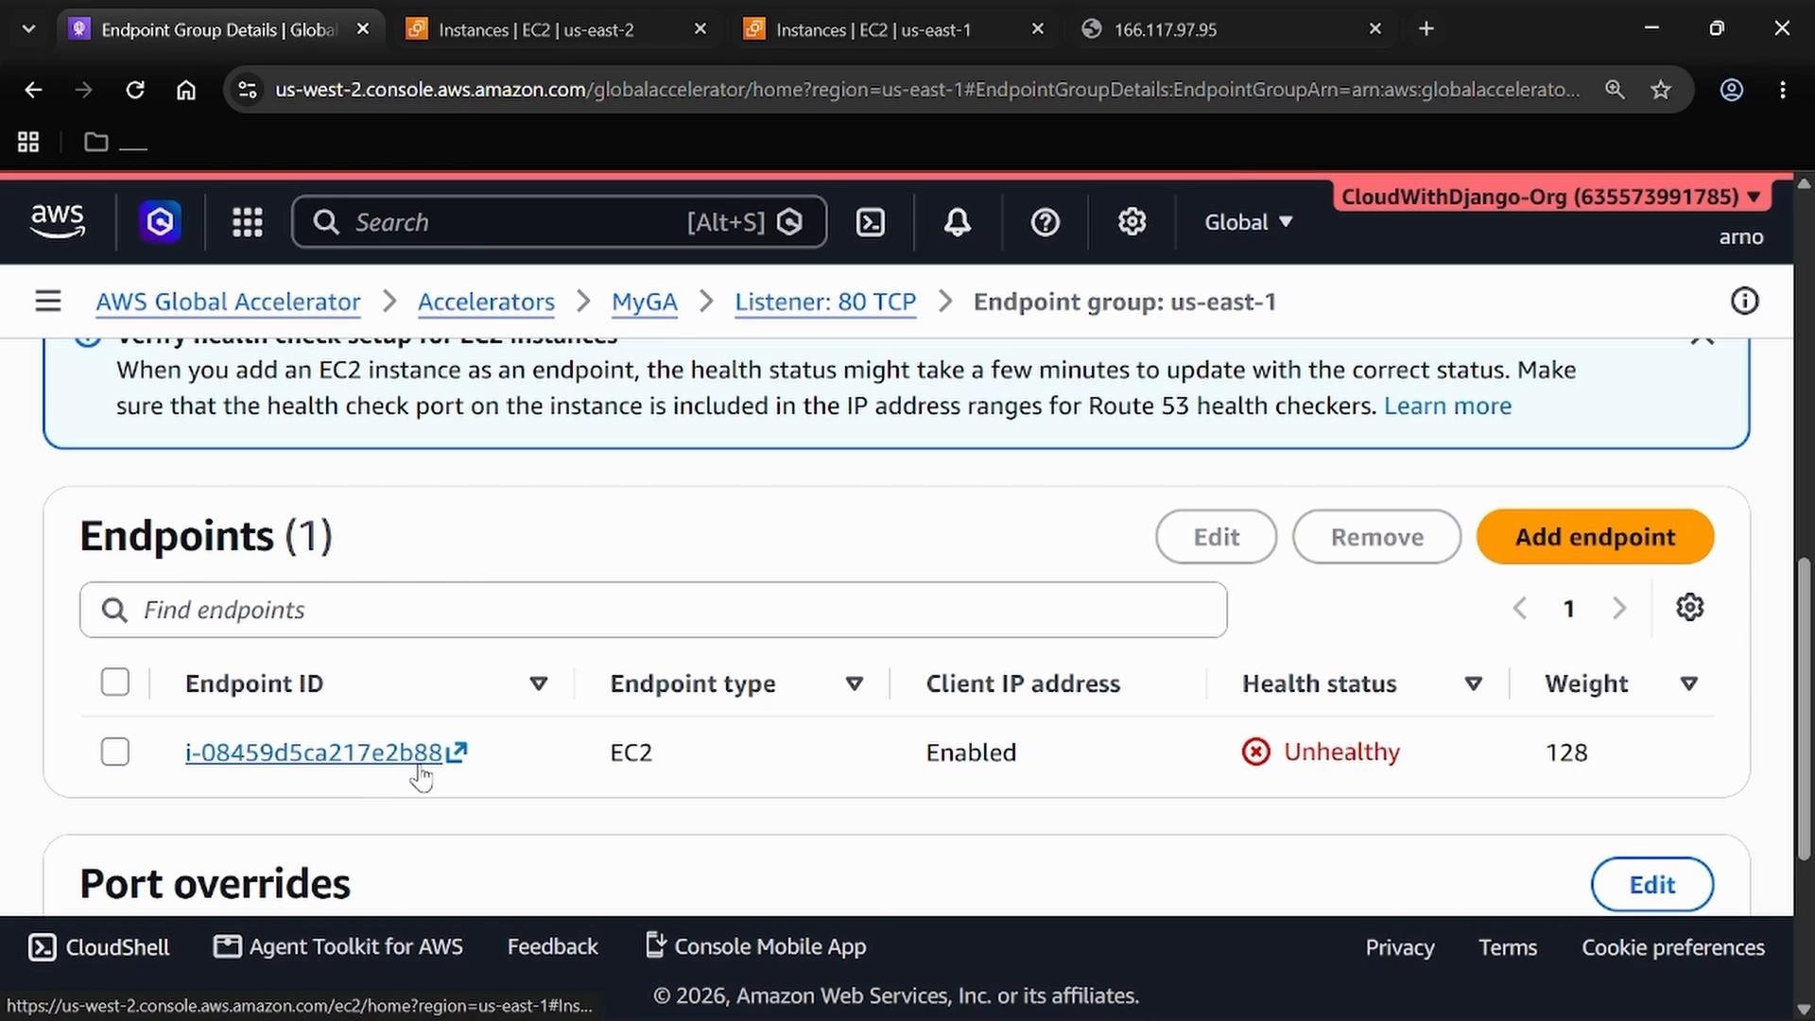Open the help question mark menu

(1045, 222)
